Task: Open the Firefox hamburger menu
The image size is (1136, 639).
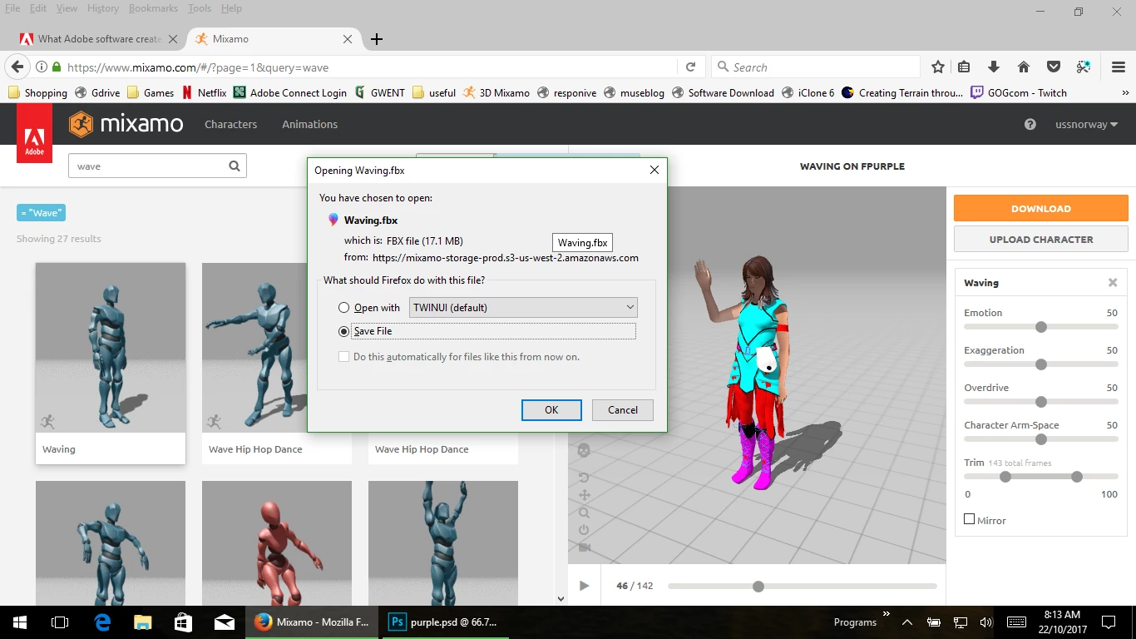Action: (x=1119, y=67)
